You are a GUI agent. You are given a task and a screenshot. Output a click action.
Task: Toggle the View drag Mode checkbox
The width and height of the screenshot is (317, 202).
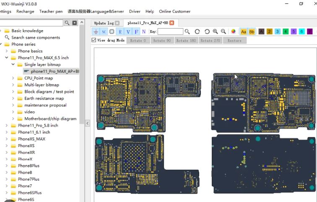[94, 40]
